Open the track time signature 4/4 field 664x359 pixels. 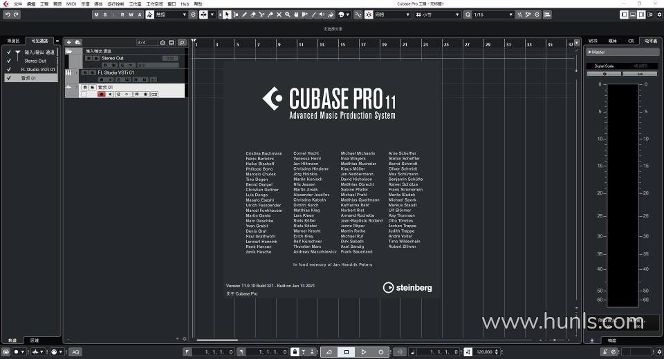[x=146, y=42]
